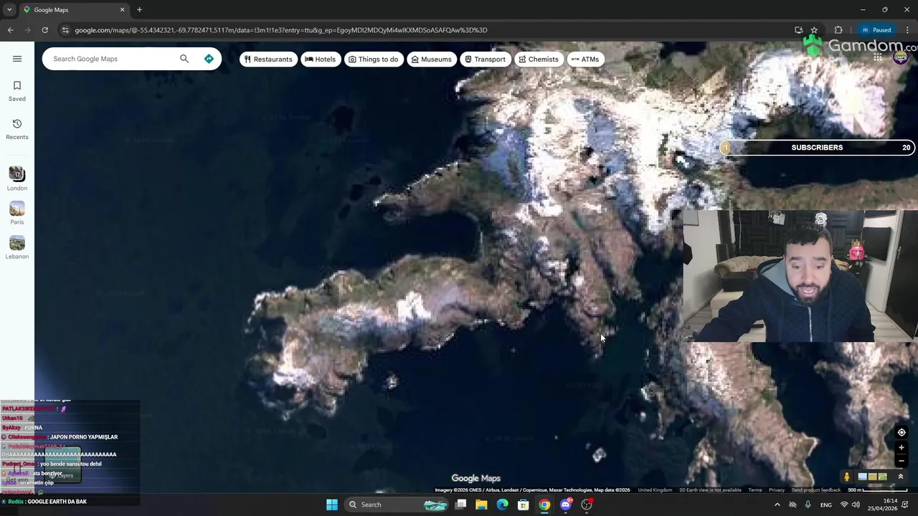Open OBS Studio from the taskbar
Screen dimensions: 918x516
tap(587, 505)
